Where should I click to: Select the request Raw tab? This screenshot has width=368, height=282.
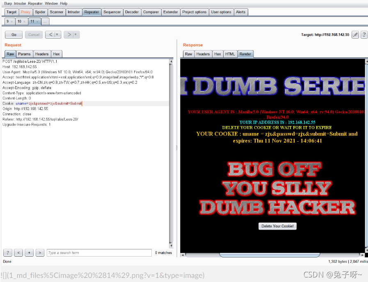pyautogui.click(x=10, y=54)
